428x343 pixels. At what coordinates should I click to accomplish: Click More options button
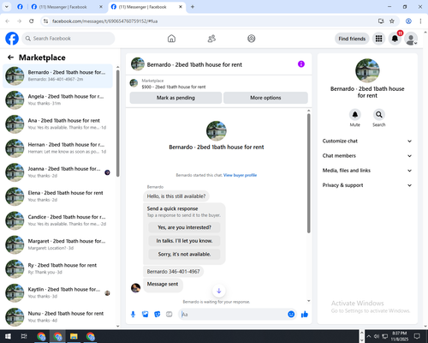[x=265, y=98]
